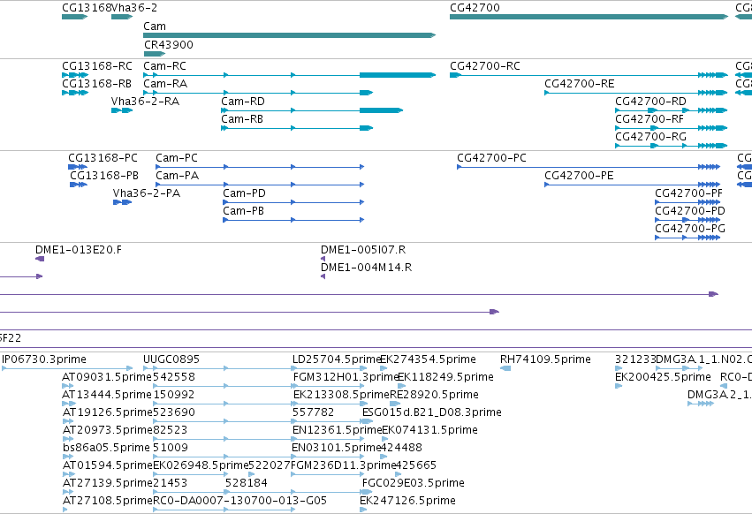
Task: Select the Cam-RA transcript label
Action: click(165, 84)
